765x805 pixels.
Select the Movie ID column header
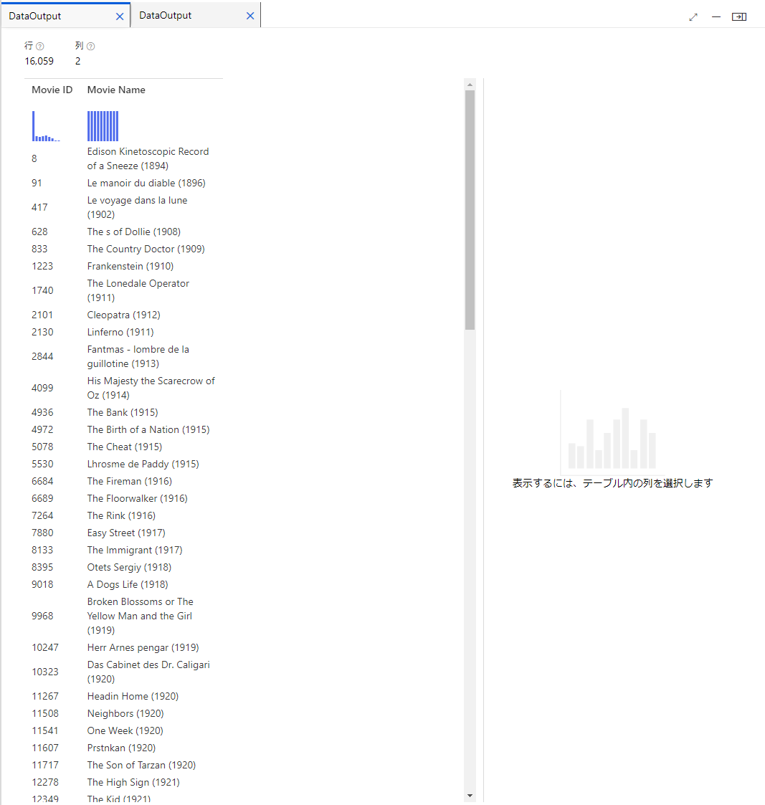(52, 90)
